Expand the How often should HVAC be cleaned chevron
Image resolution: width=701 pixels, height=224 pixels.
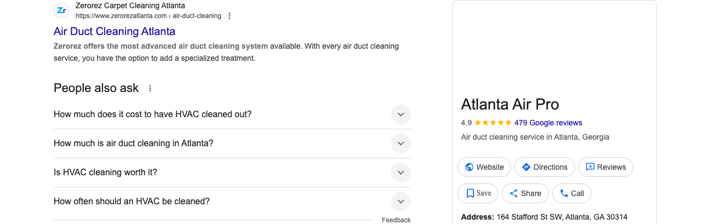pos(401,202)
